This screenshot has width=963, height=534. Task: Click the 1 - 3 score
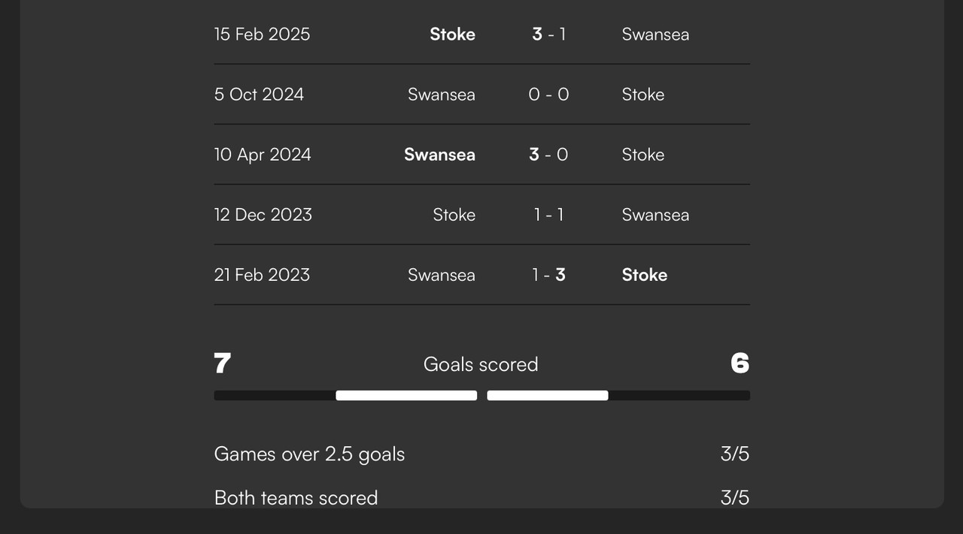tap(549, 275)
